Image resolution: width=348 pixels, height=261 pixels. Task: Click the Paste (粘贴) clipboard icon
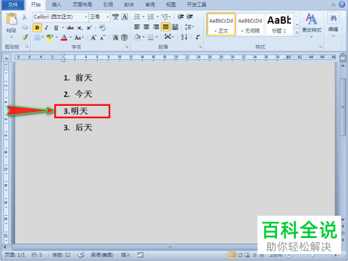click(x=11, y=19)
